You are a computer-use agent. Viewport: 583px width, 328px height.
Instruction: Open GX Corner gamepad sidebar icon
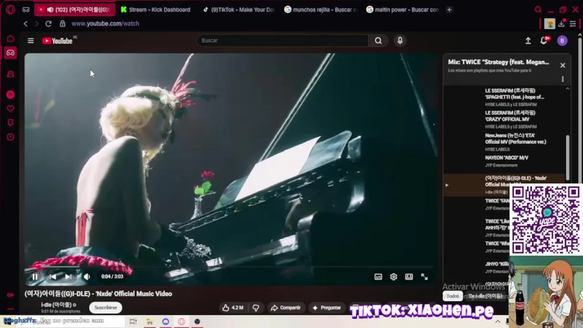pos(10,53)
